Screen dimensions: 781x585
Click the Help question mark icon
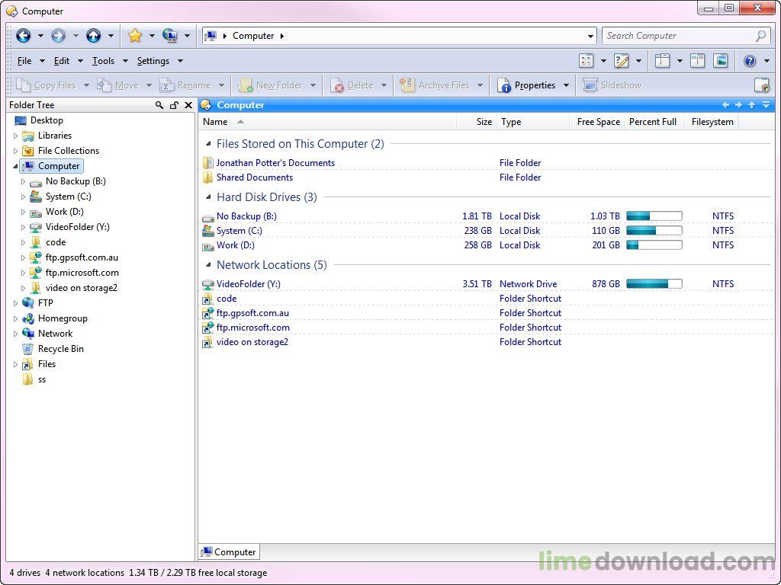click(750, 61)
